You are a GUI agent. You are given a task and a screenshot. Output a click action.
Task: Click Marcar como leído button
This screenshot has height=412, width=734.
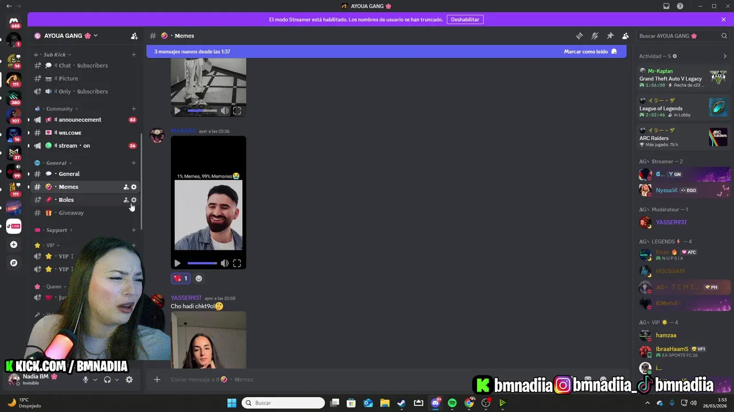click(x=590, y=51)
